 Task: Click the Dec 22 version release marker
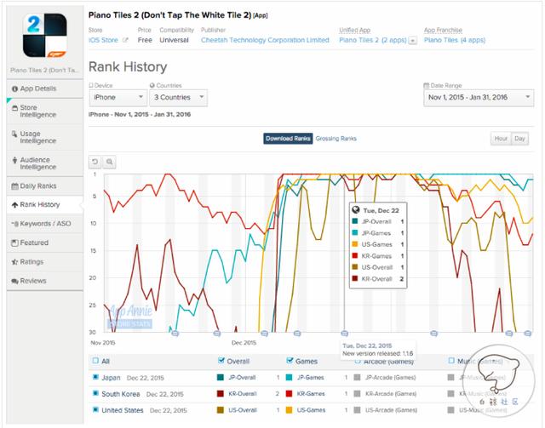[344, 334]
